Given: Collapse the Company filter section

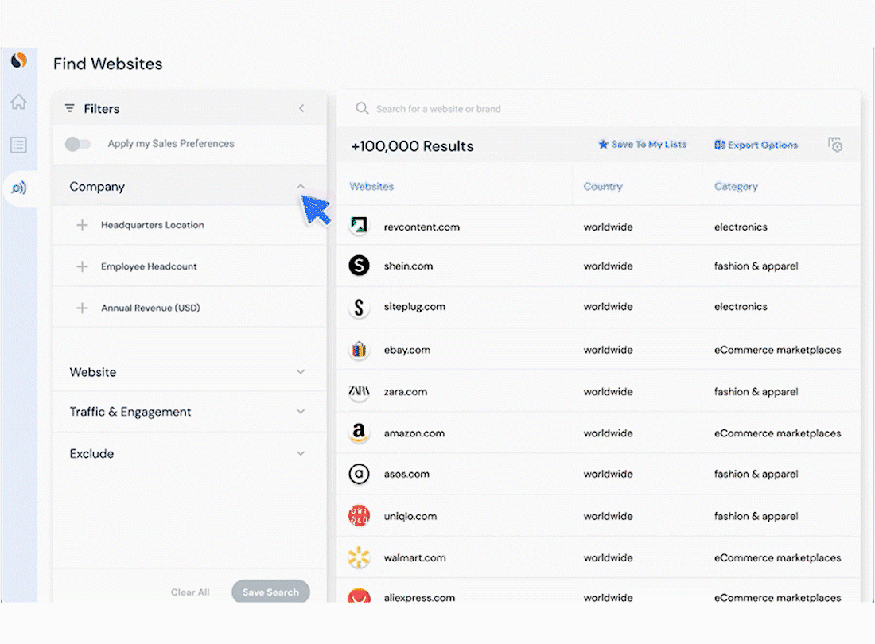Looking at the screenshot, I should tap(301, 186).
